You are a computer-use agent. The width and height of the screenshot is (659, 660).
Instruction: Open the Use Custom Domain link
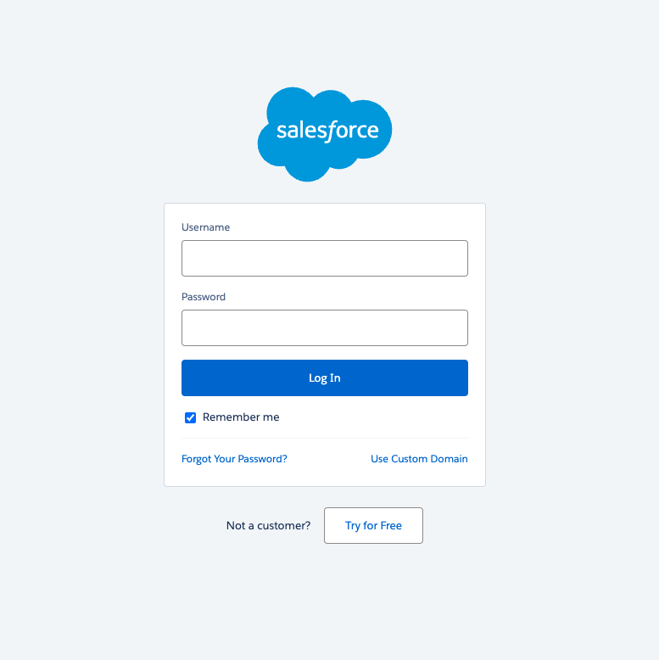(x=419, y=458)
